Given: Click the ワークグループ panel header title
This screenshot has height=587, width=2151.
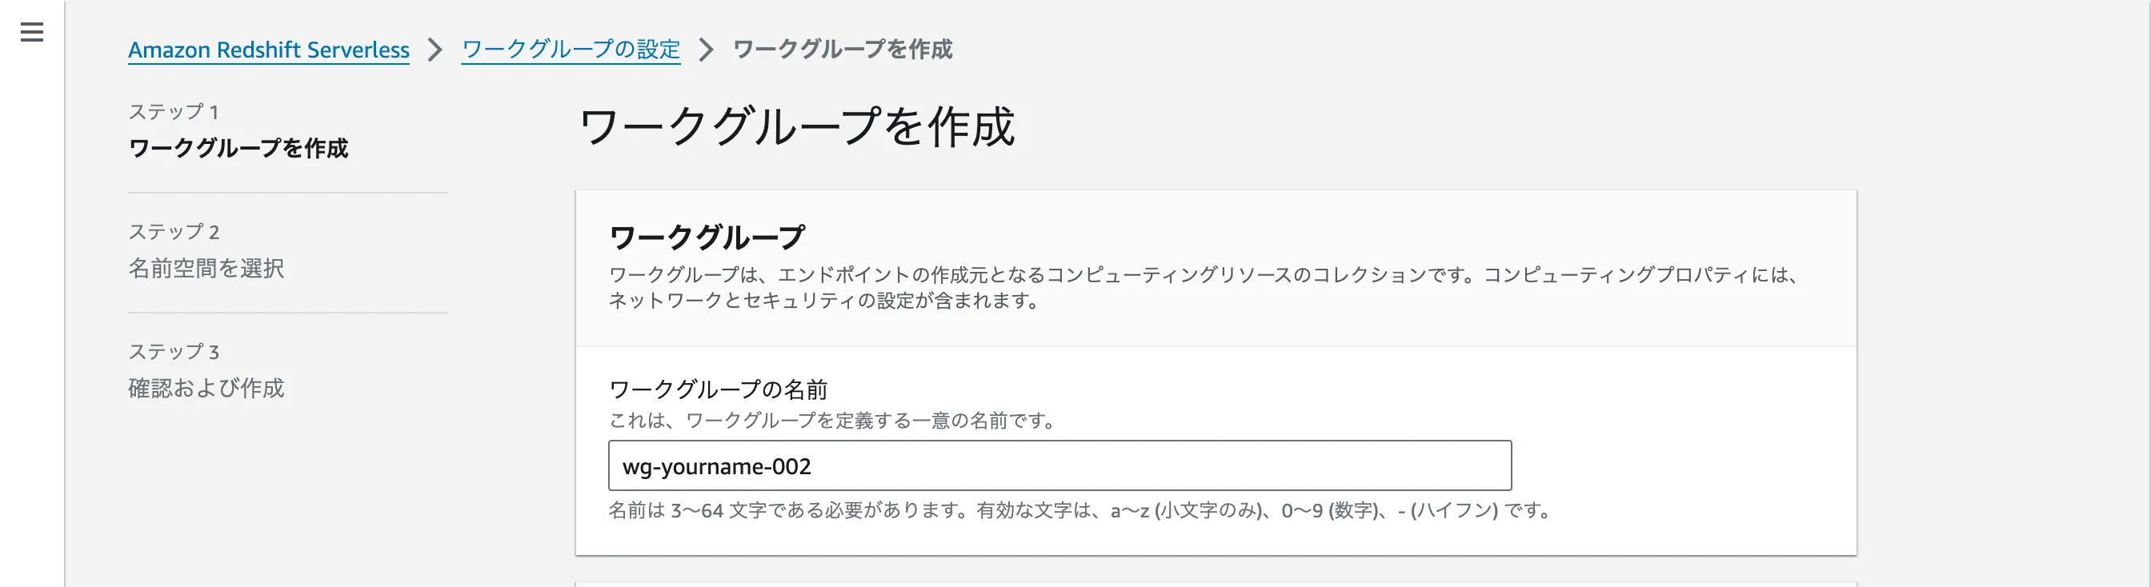Looking at the screenshot, I should (x=707, y=238).
